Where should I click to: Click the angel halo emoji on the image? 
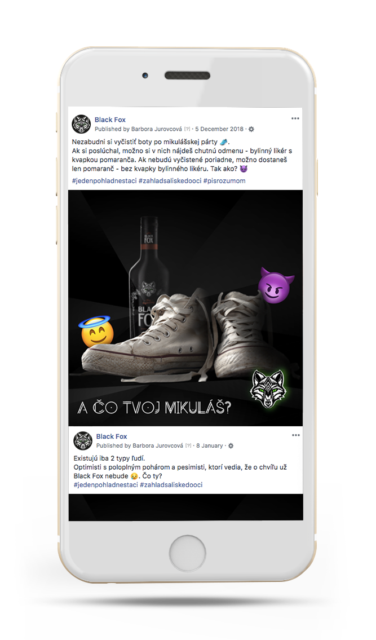click(94, 333)
